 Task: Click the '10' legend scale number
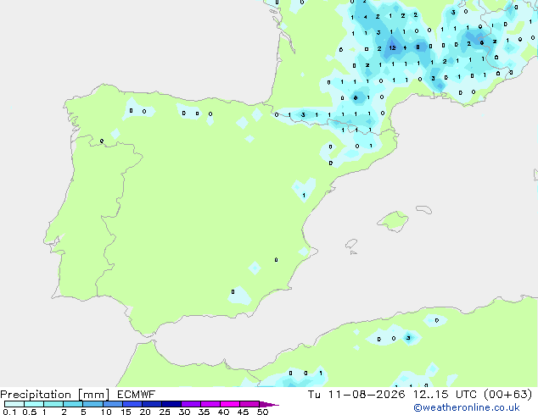[106, 412]
